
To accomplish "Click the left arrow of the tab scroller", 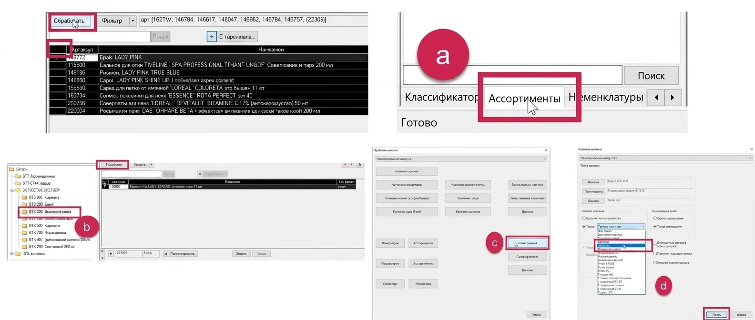I will click(x=656, y=98).
